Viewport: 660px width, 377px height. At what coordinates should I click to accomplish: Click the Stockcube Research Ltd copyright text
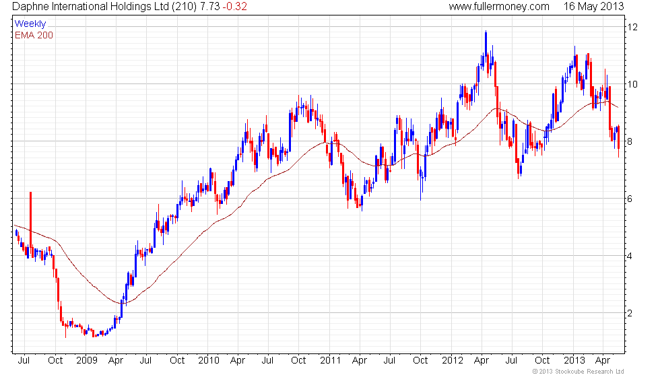point(578,372)
